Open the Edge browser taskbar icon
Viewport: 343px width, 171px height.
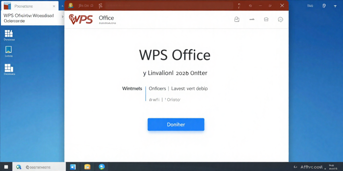point(102,167)
